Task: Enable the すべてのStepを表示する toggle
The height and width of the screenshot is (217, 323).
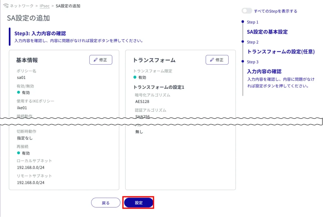Action: 247,11
